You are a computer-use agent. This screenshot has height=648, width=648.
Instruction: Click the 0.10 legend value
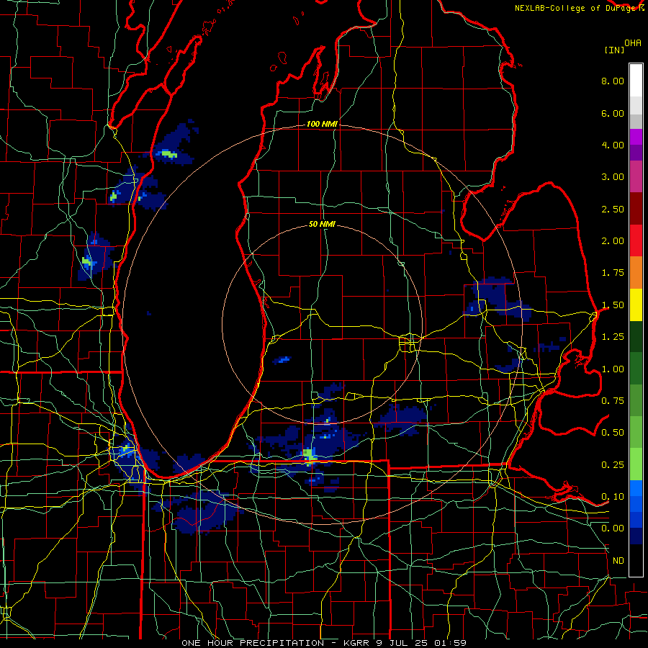(x=613, y=497)
